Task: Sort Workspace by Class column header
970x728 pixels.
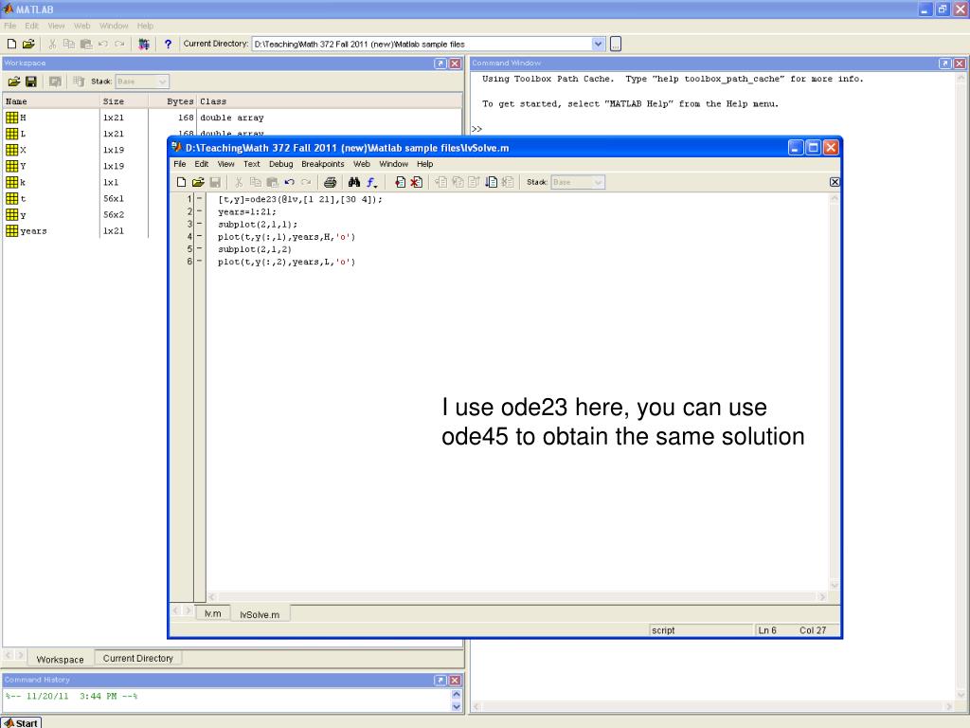Action: [x=329, y=100]
